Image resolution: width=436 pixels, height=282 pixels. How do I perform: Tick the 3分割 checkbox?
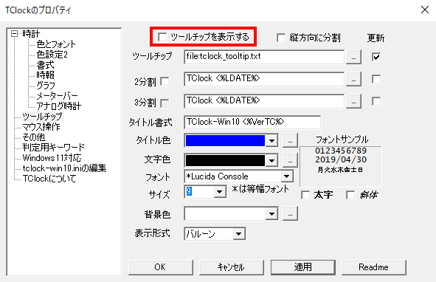pos(165,103)
